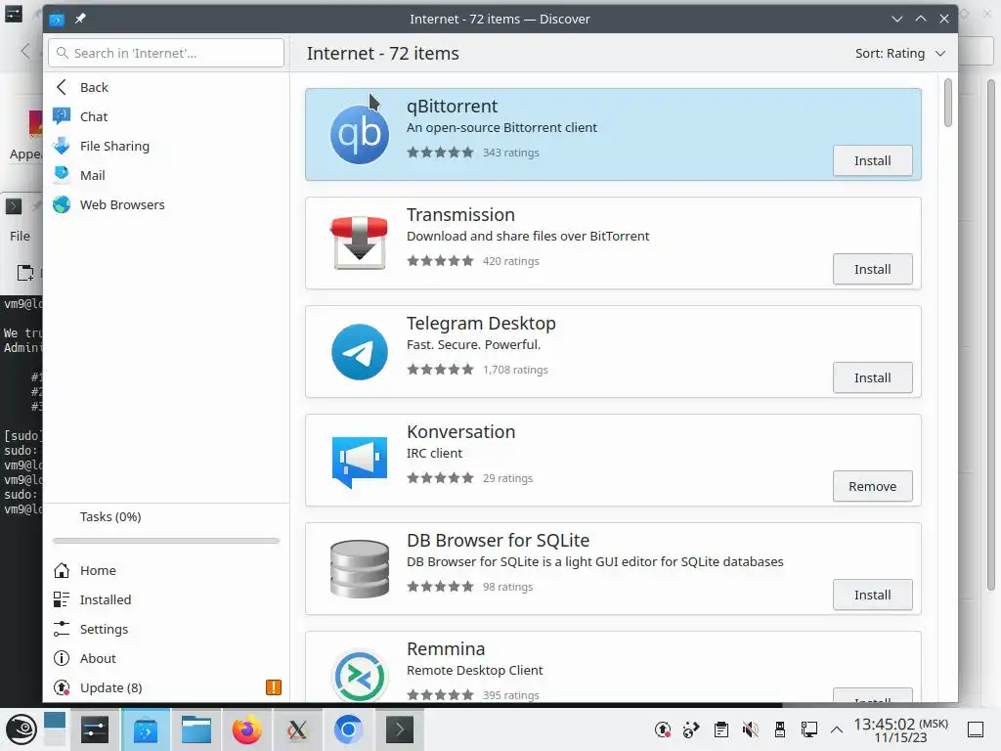Screen dimensions: 1001x751
Task: Expand the hidden system tray icons arrow
Action: [x=837, y=729]
